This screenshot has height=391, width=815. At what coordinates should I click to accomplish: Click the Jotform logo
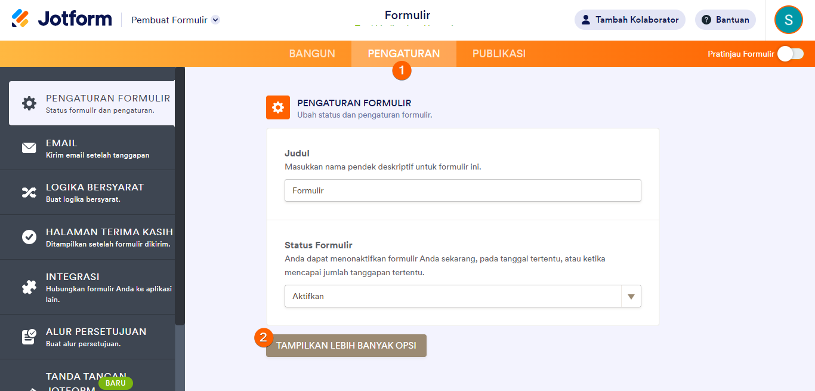point(61,19)
